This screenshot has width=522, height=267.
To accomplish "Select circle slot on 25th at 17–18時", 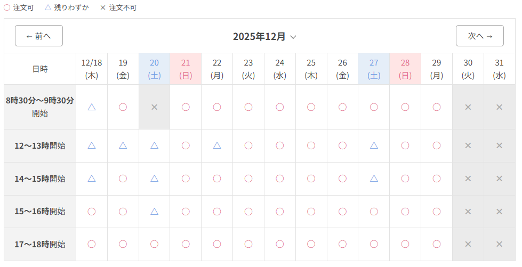I will coord(311,244).
